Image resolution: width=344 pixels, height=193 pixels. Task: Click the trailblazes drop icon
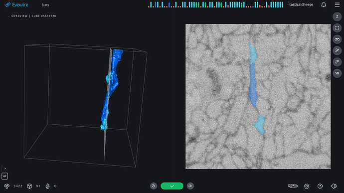[47, 186]
